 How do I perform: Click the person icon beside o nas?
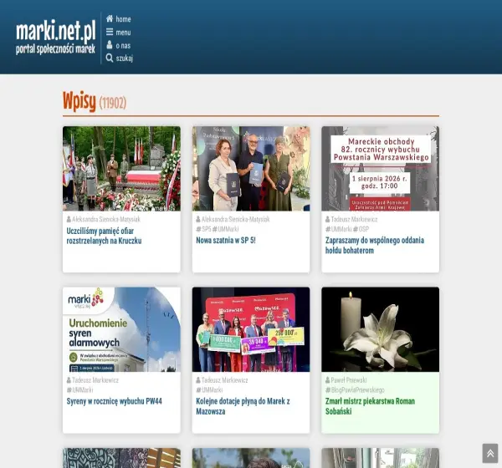110,45
